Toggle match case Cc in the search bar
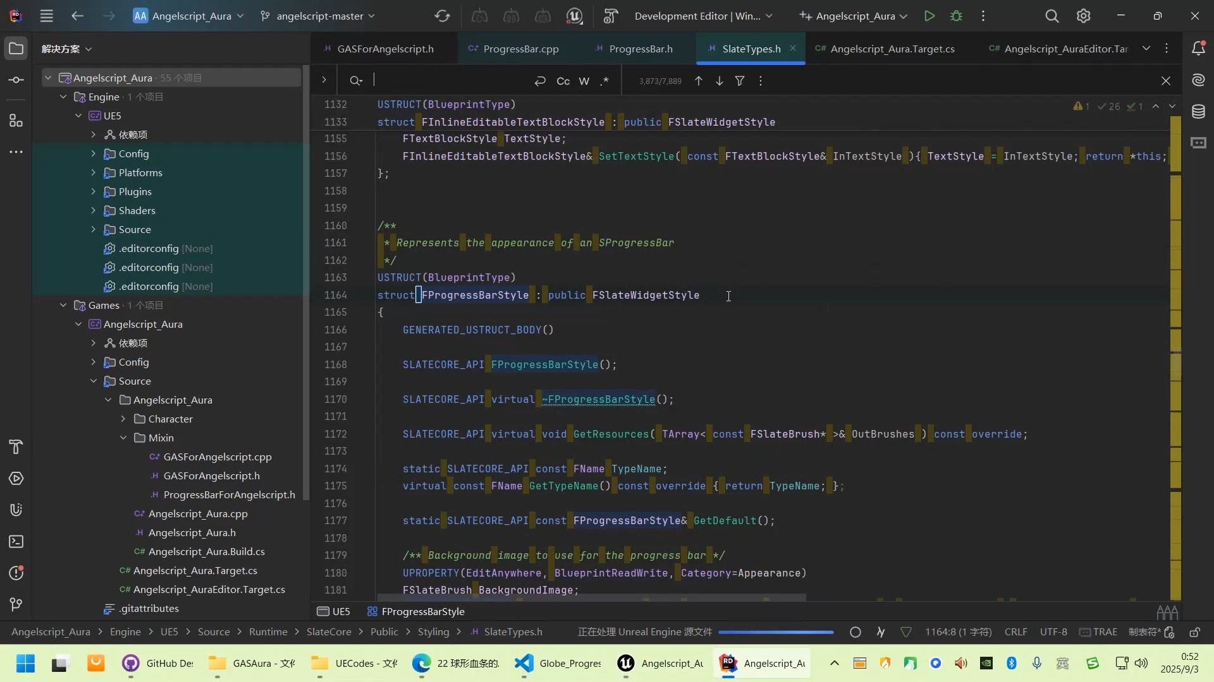 coord(563,81)
